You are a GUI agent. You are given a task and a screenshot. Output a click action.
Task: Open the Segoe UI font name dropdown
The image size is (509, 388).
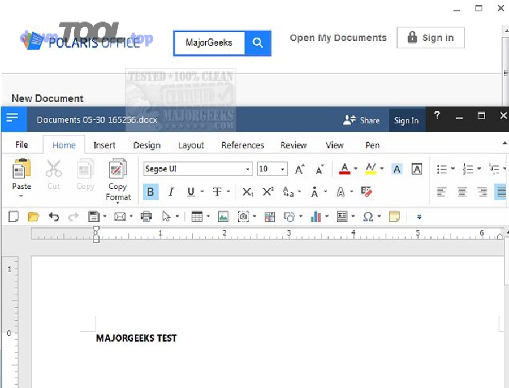(x=248, y=169)
